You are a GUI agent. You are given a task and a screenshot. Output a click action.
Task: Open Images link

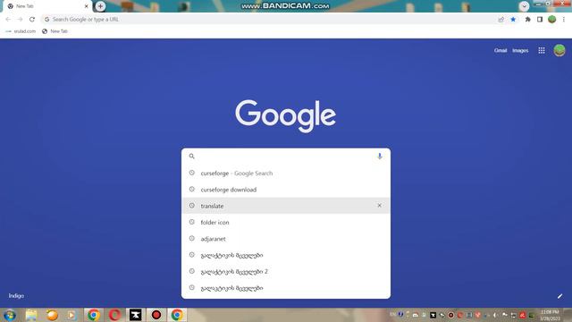520,51
